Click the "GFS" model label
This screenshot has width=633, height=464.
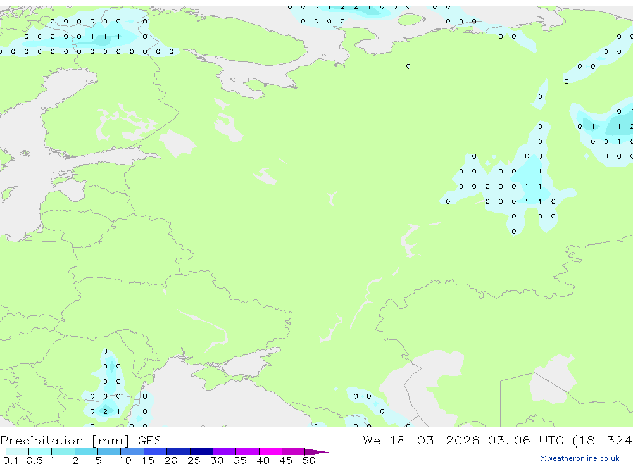coord(150,441)
